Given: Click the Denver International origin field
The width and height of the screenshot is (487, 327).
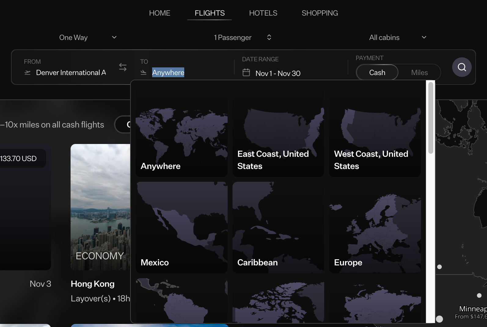Looking at the screenshot, I should coord(71,73).
